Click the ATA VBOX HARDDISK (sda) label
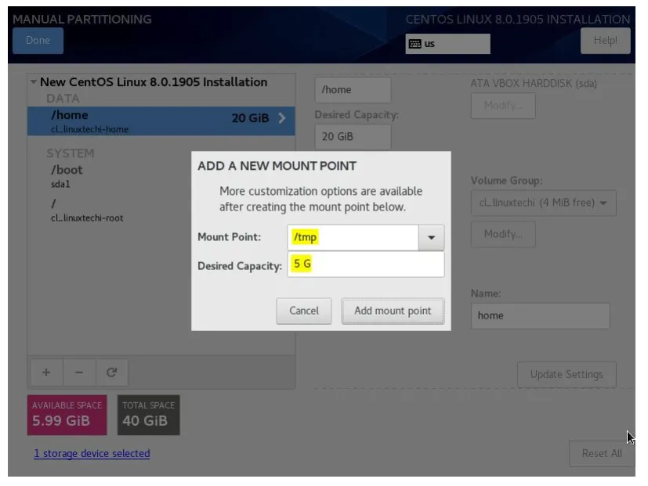The height and width of the screenshot is (486, 648). pyautogui.click(x=534, y=84)
